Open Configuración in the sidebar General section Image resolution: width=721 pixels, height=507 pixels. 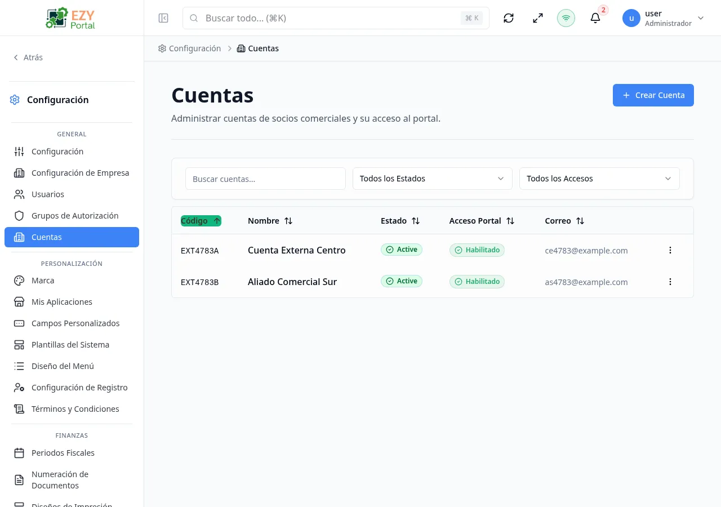coord(72,152)
